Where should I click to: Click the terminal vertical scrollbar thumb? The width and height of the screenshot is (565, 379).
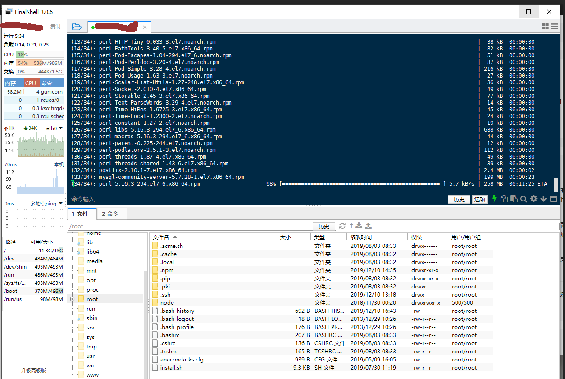556,185
